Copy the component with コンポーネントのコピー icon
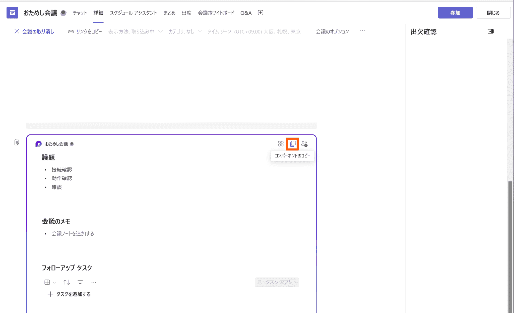 pos(292,144)
